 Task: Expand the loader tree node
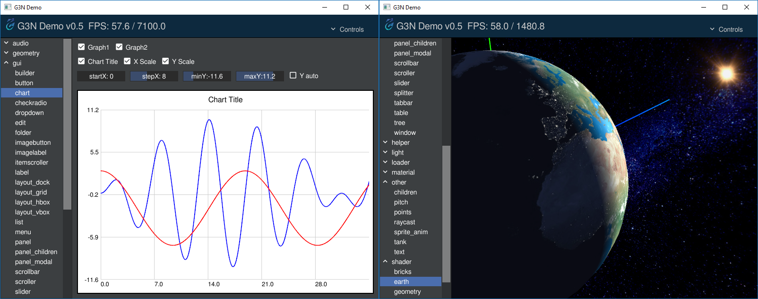click(385, 162)
